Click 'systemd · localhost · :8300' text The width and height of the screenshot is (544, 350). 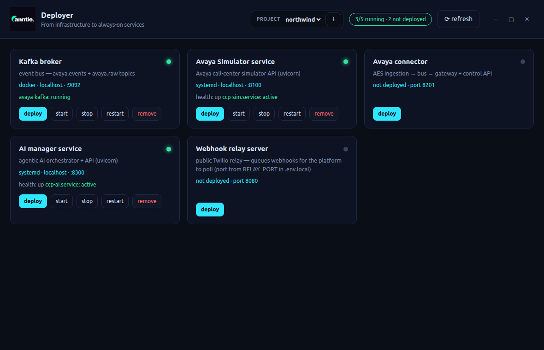[x=52, y=172]
